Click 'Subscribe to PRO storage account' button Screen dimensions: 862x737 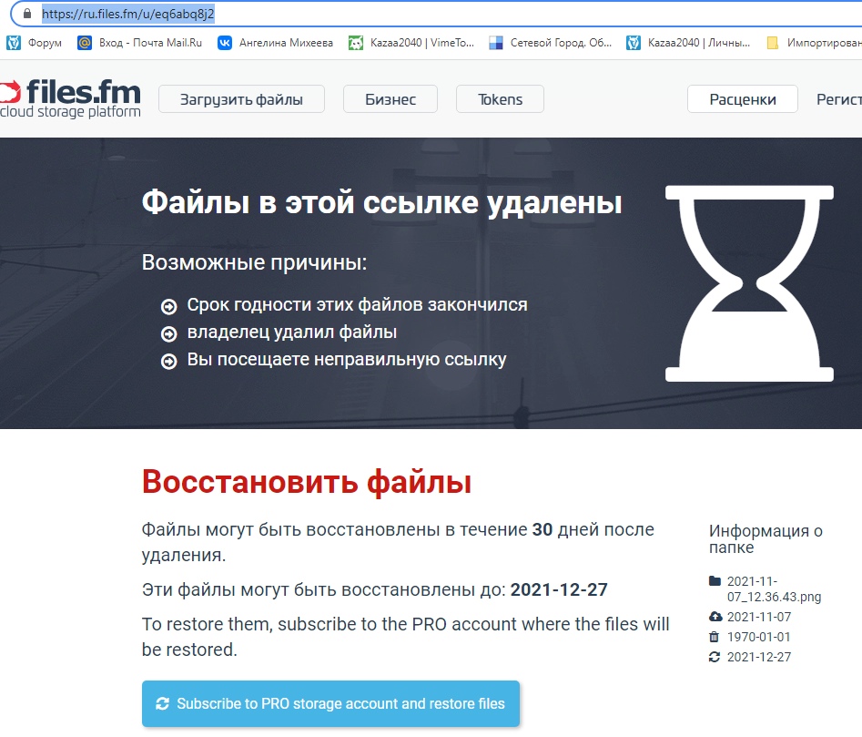pos(330,703)
